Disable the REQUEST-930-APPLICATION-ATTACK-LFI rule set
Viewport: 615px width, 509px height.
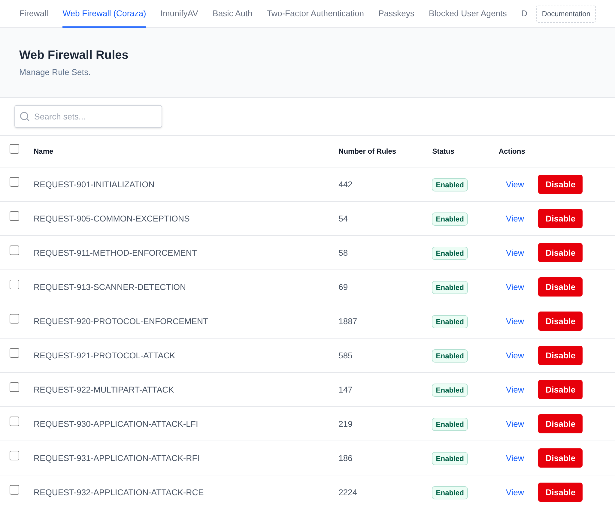pos(560,424)
